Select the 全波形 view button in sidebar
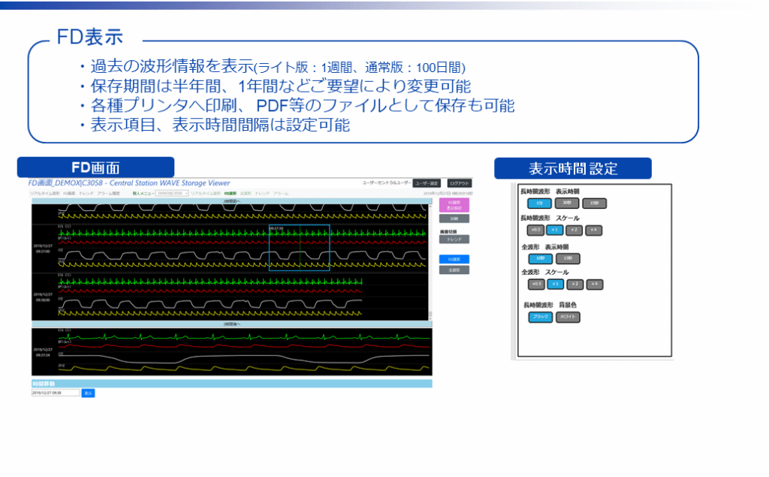Screen dimensions: 769x477 454,270
